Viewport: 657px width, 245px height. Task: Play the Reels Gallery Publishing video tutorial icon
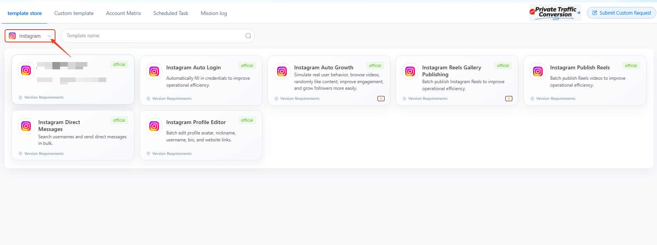[509, 99]
